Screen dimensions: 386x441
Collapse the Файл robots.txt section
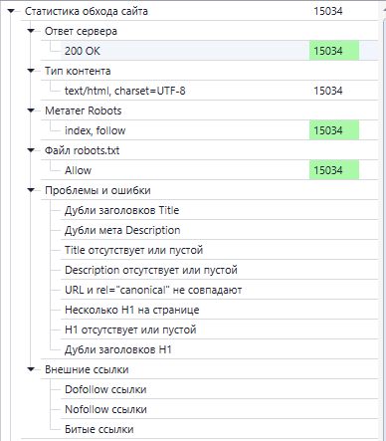(x=31, y=150)
